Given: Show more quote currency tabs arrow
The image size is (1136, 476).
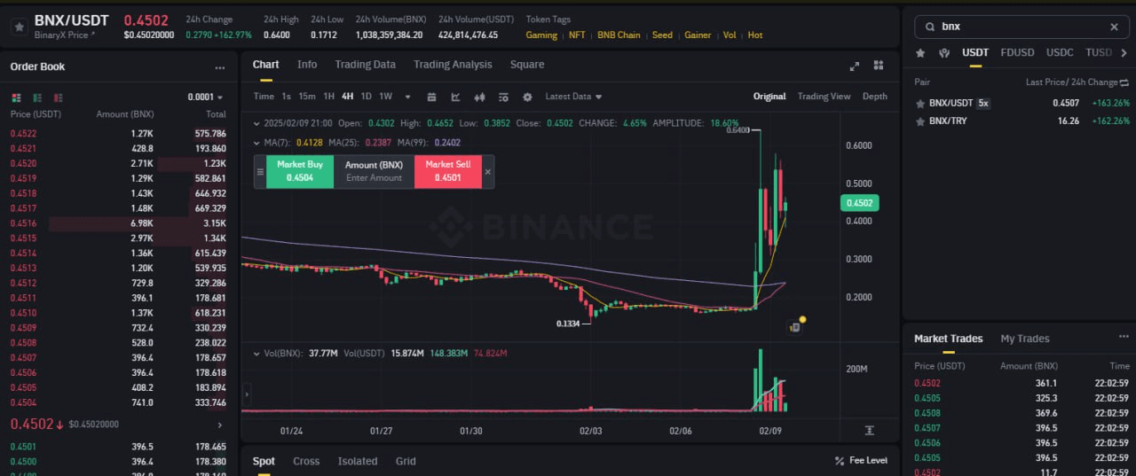Looking at the screenshot, I should [x=1124, y=53].
